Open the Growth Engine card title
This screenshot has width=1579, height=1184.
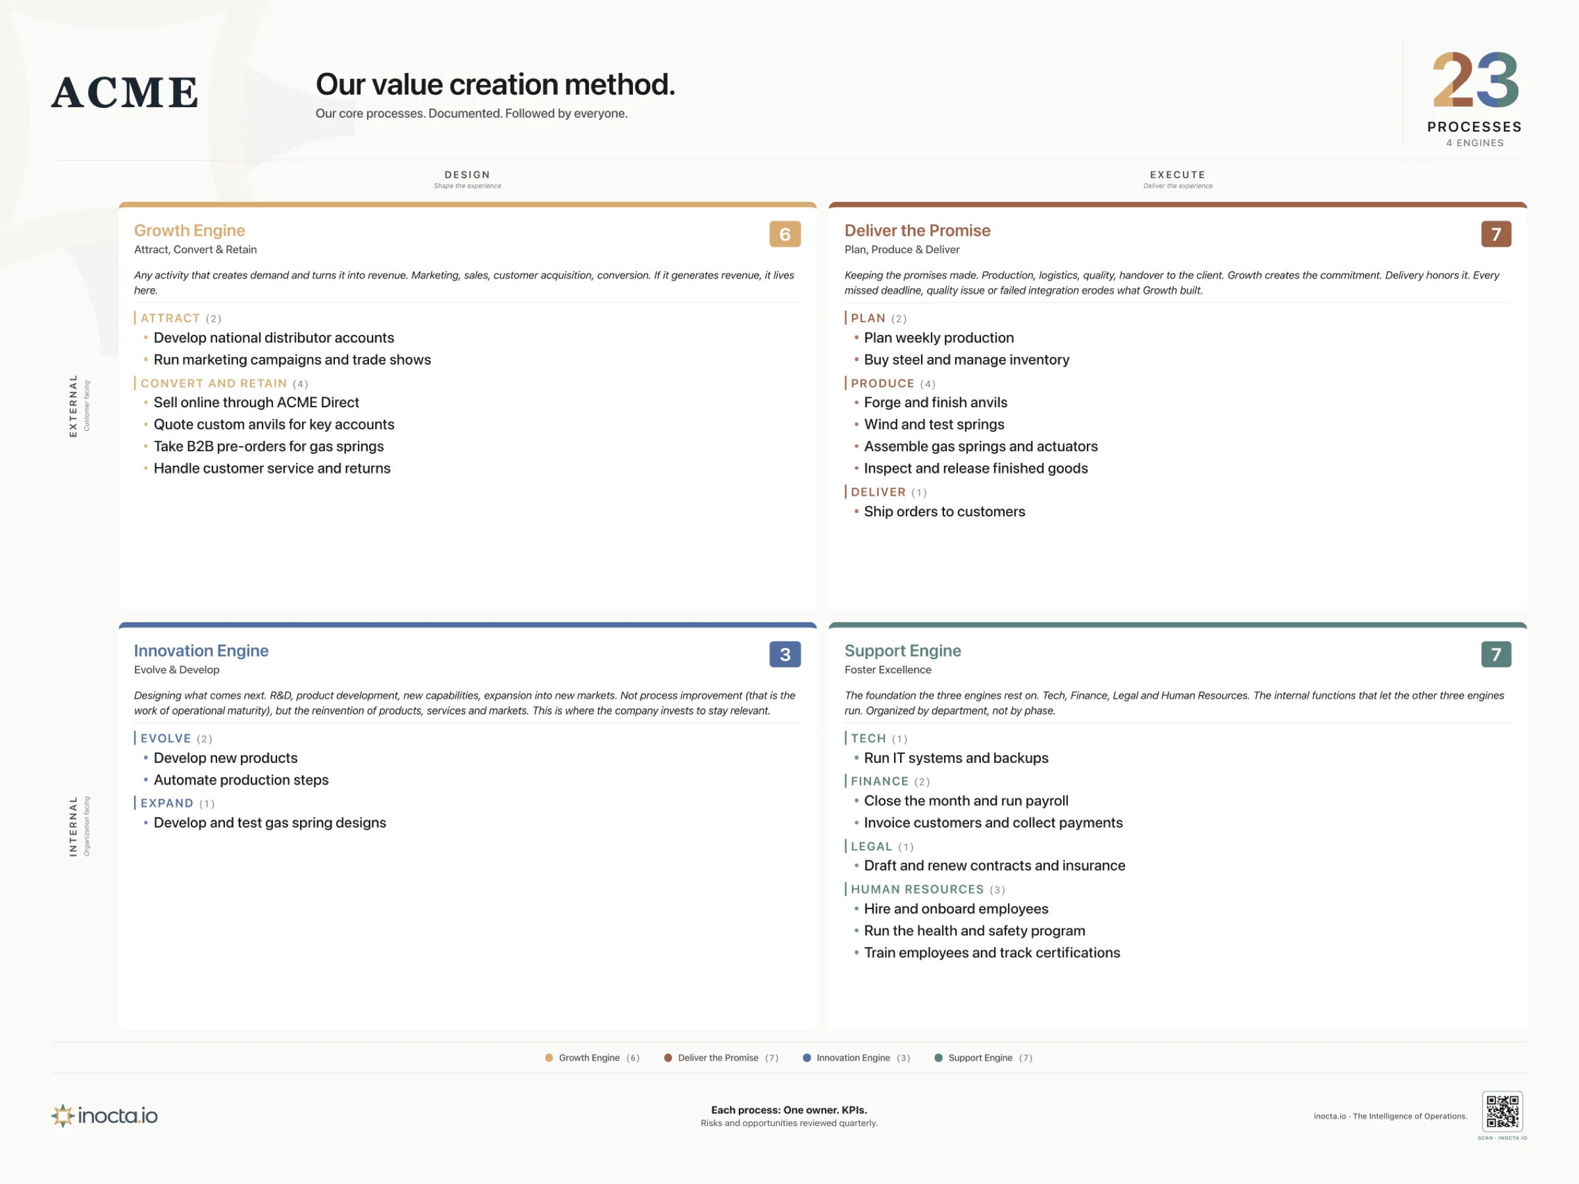tap(189, 230)
